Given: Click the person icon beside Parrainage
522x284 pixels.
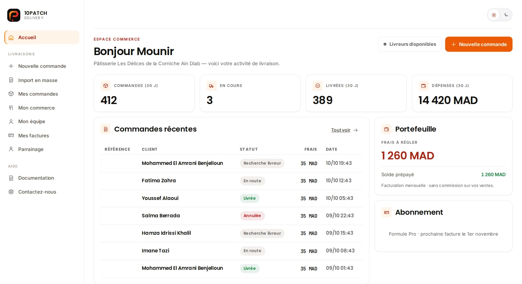Looking at the screenshot, I should (11, 149).
